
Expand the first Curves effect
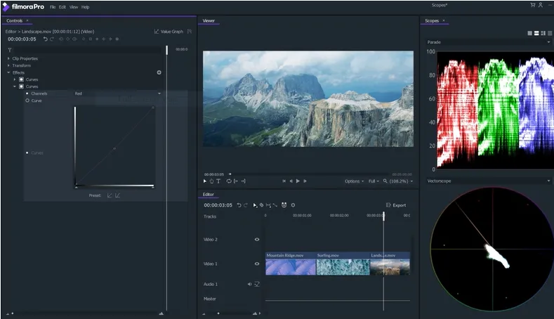tap(15, 79)
